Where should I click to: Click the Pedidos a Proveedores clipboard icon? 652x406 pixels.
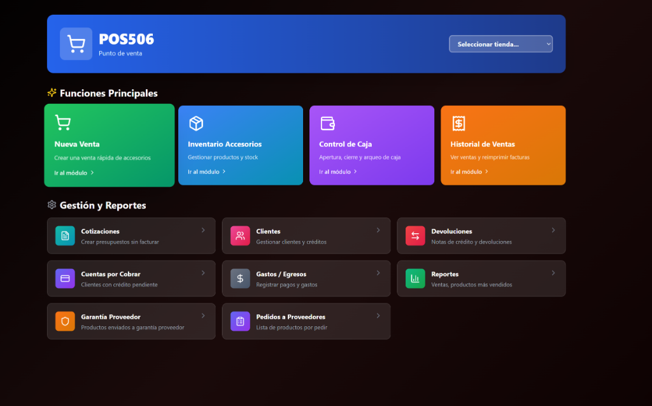pos(240,321)
